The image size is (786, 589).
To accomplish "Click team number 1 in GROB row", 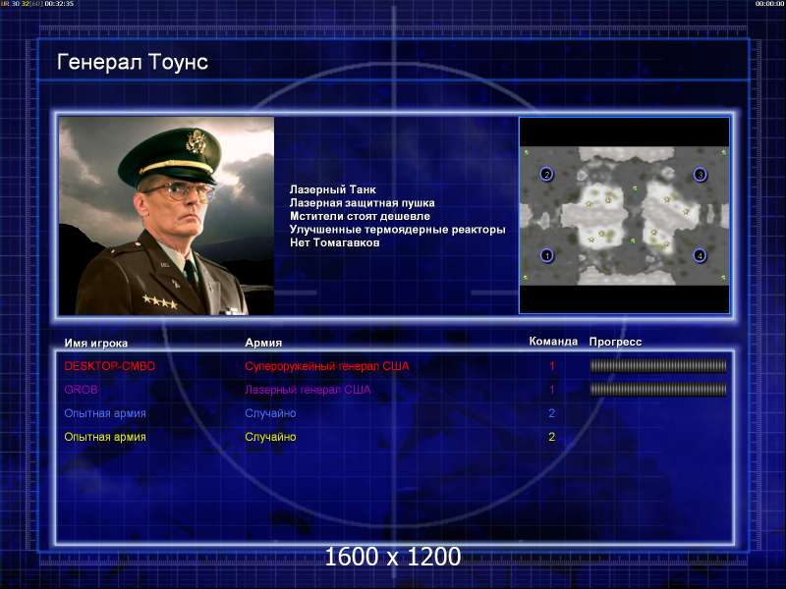I will click(x=552, y=390).
